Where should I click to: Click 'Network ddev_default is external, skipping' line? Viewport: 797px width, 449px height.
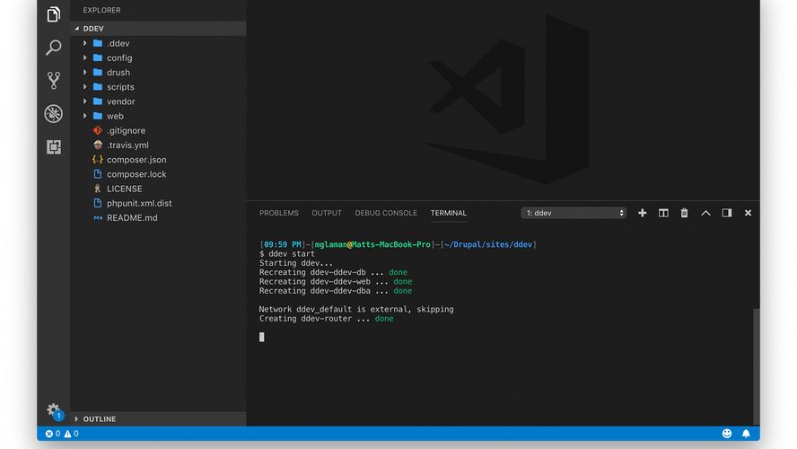tap(356, 309)
